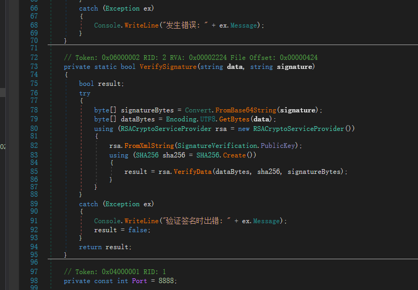Click VerifyData method call
The image size is (418, 290).
[192, 172]
